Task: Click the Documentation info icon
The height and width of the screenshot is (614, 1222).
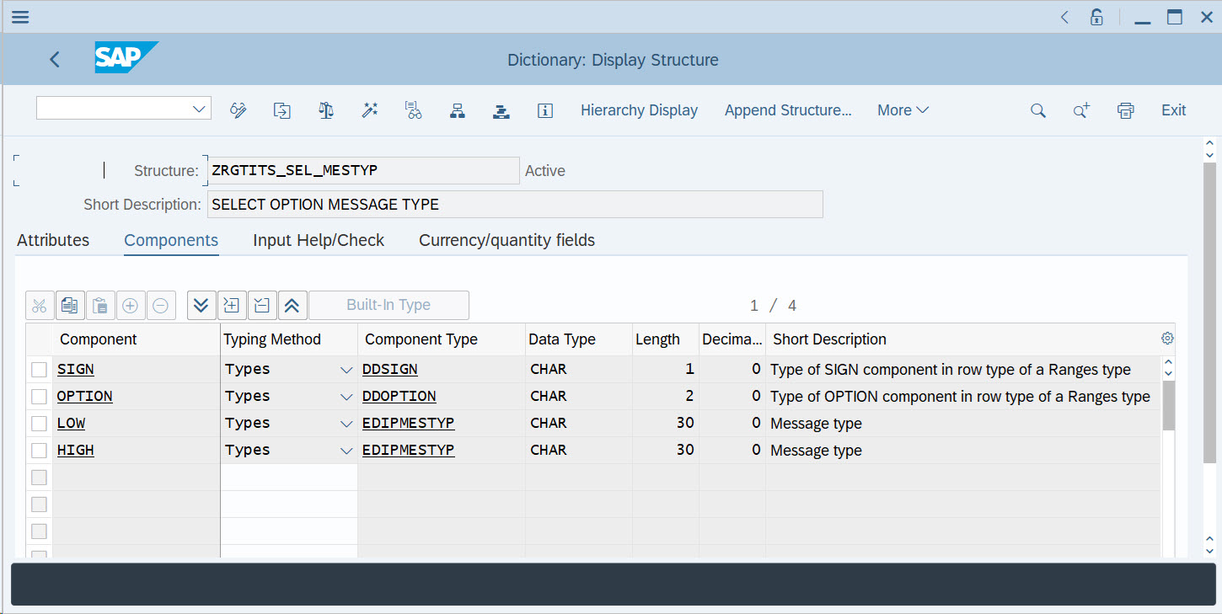Action: (x=545, y=110)
